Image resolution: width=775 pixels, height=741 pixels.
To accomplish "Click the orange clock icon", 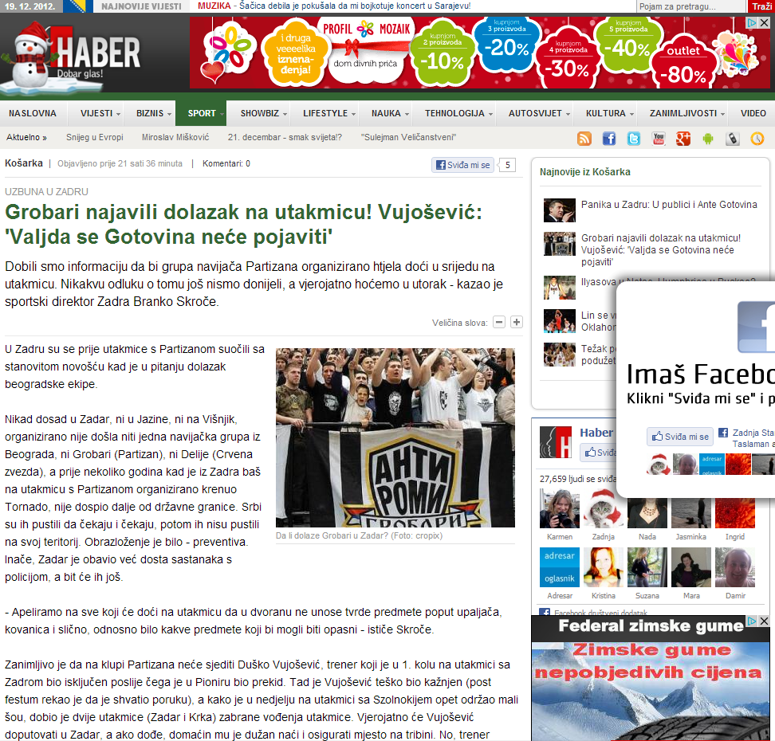I will point(757,139).
